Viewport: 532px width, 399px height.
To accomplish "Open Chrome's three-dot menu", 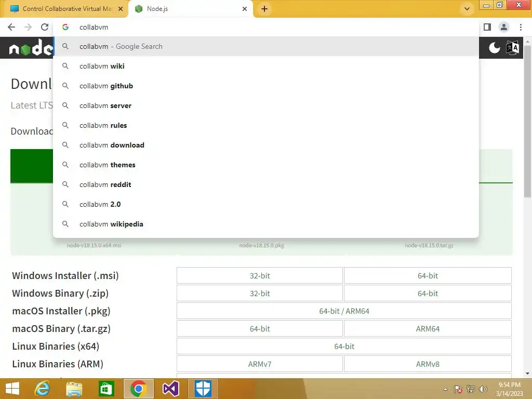I will coord(521,27).
